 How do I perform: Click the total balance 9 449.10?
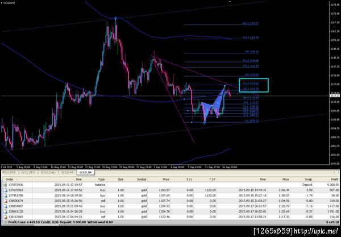point(332,222)
